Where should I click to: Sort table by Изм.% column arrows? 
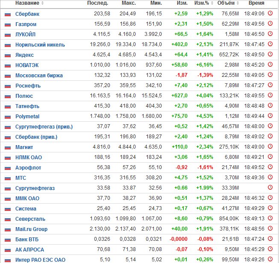(x=212, y=3)
